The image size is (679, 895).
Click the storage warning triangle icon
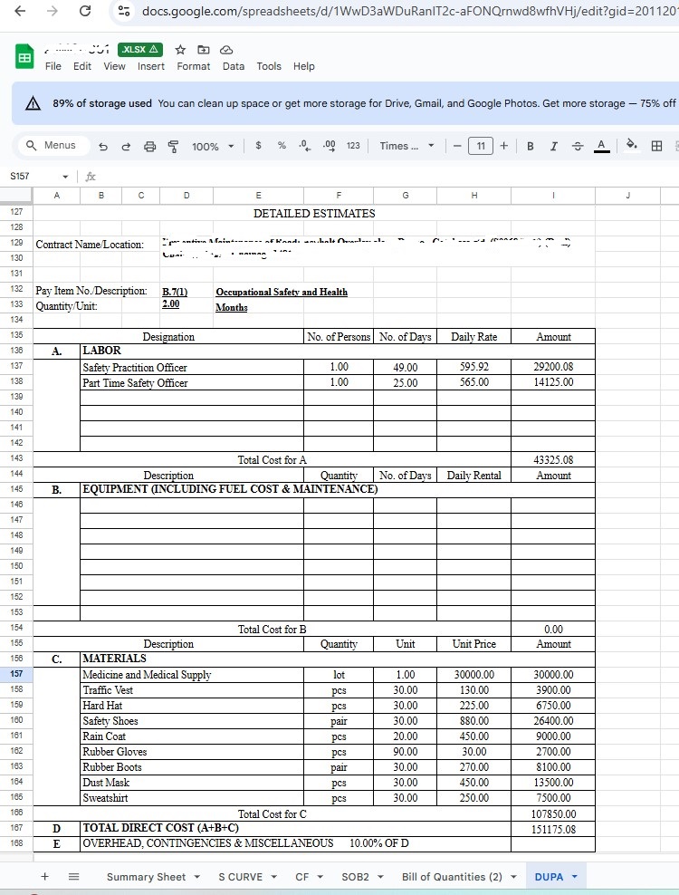33,103
